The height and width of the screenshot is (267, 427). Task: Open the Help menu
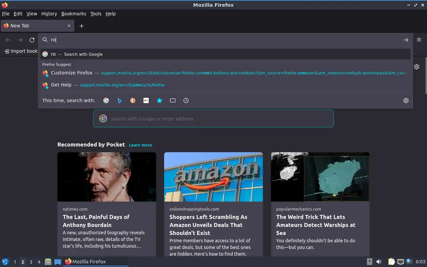(110, 14)
